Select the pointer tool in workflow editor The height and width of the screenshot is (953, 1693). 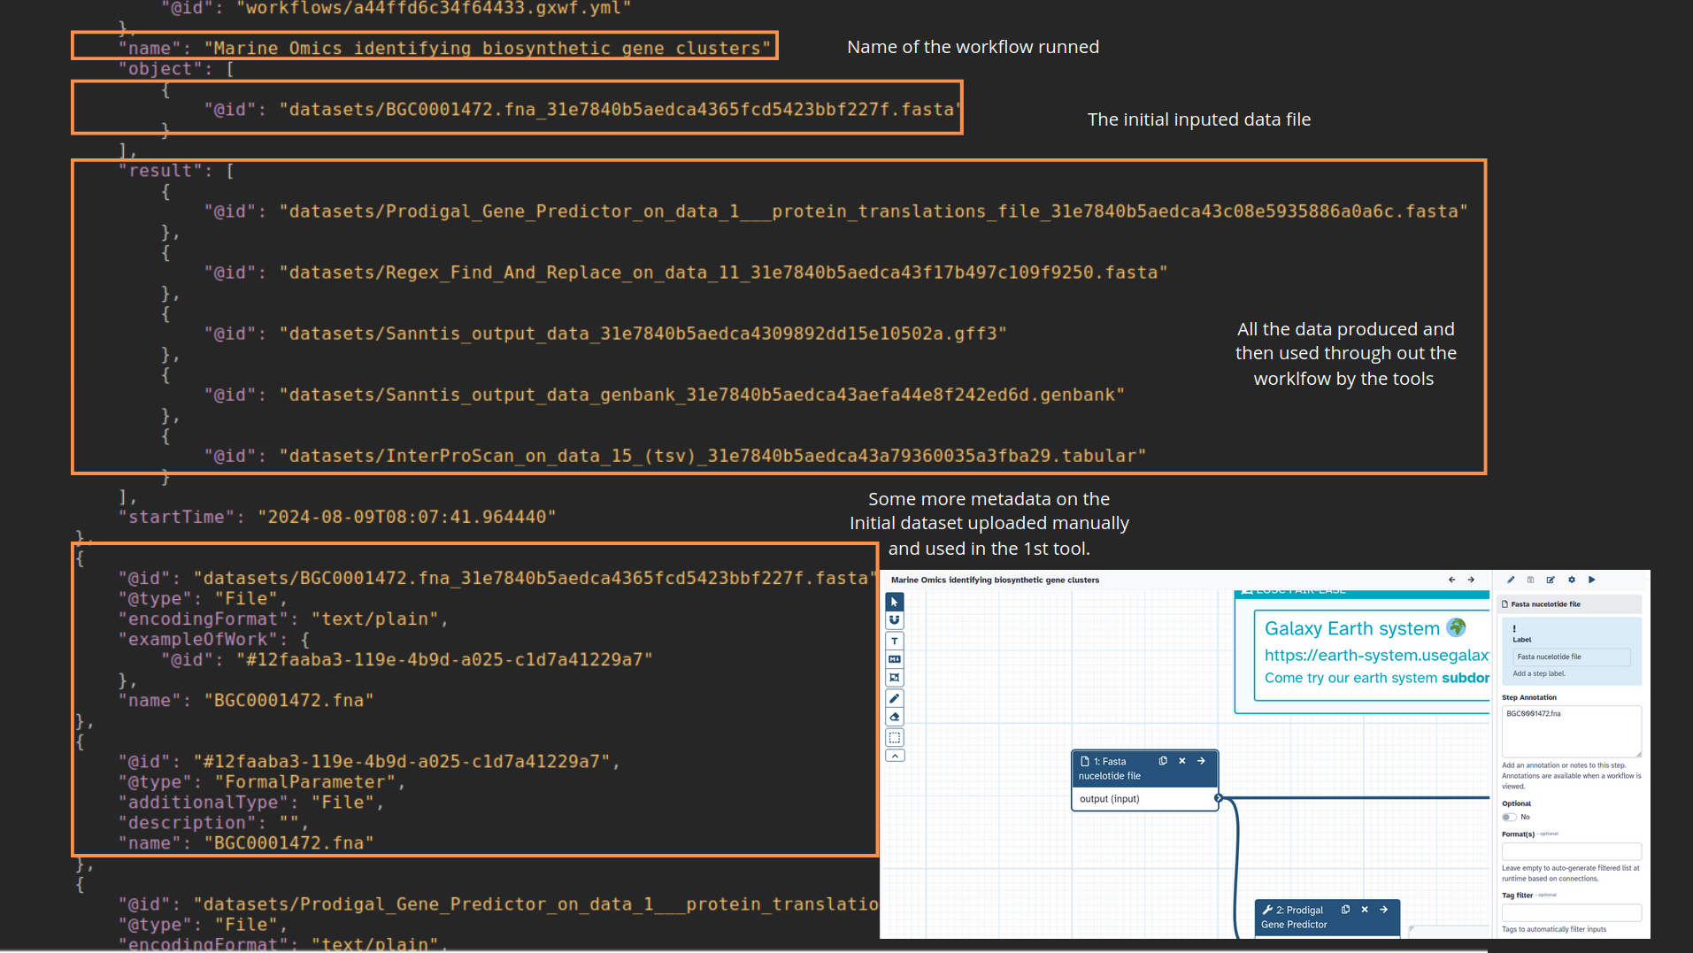coord(895,602)
